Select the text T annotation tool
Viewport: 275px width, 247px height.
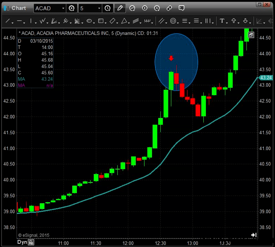pyautogui.click(x=222, y=21)
